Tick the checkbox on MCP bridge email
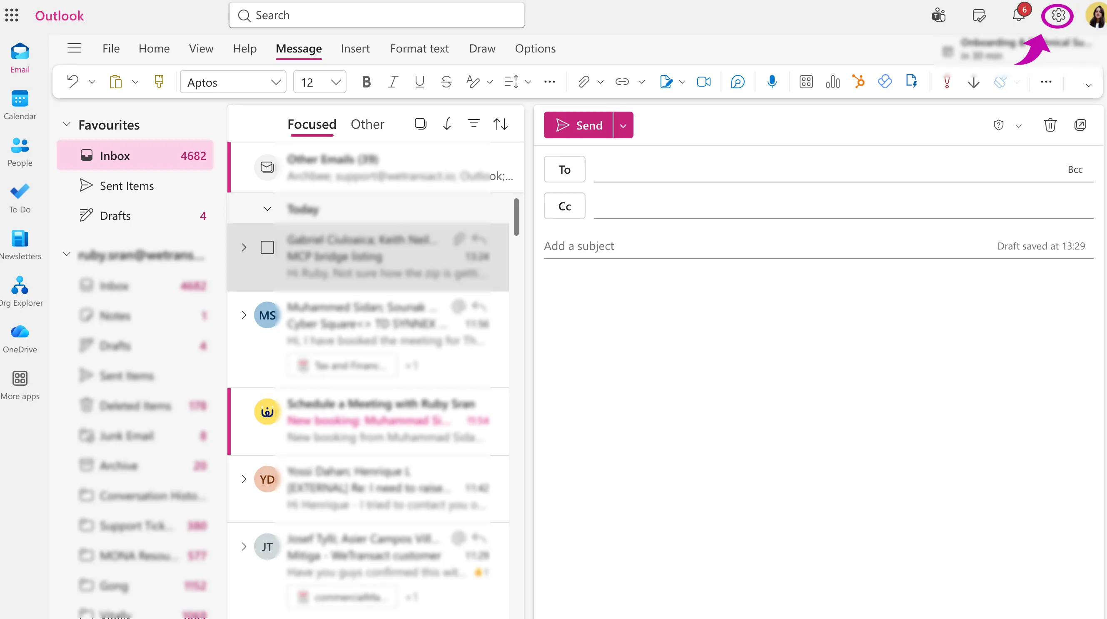The width and height of the screenshot is (1107, 619). [267, 247]
